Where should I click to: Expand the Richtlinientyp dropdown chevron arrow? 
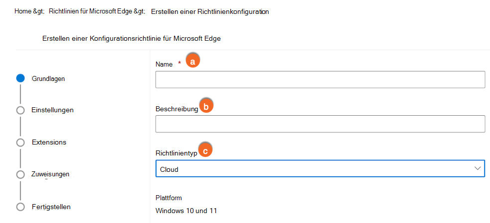click(x=477, y=169)
